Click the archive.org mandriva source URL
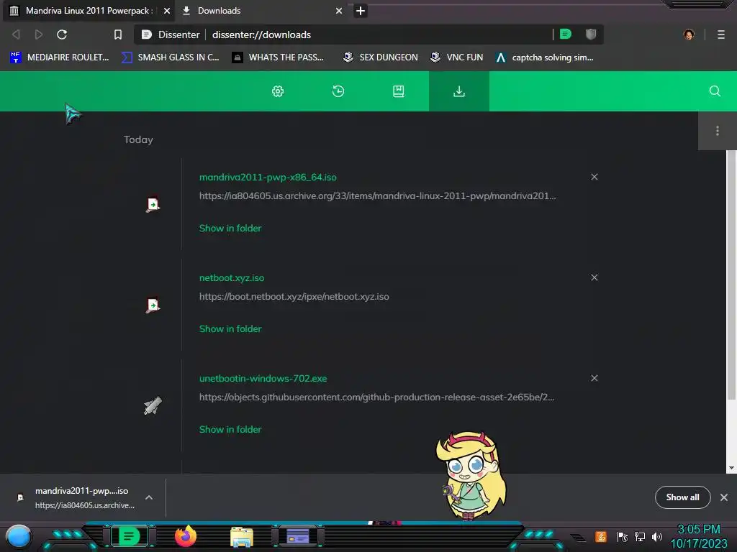Image resolution: width=737 pixels, height=552 pixels. tap(377, 196)
